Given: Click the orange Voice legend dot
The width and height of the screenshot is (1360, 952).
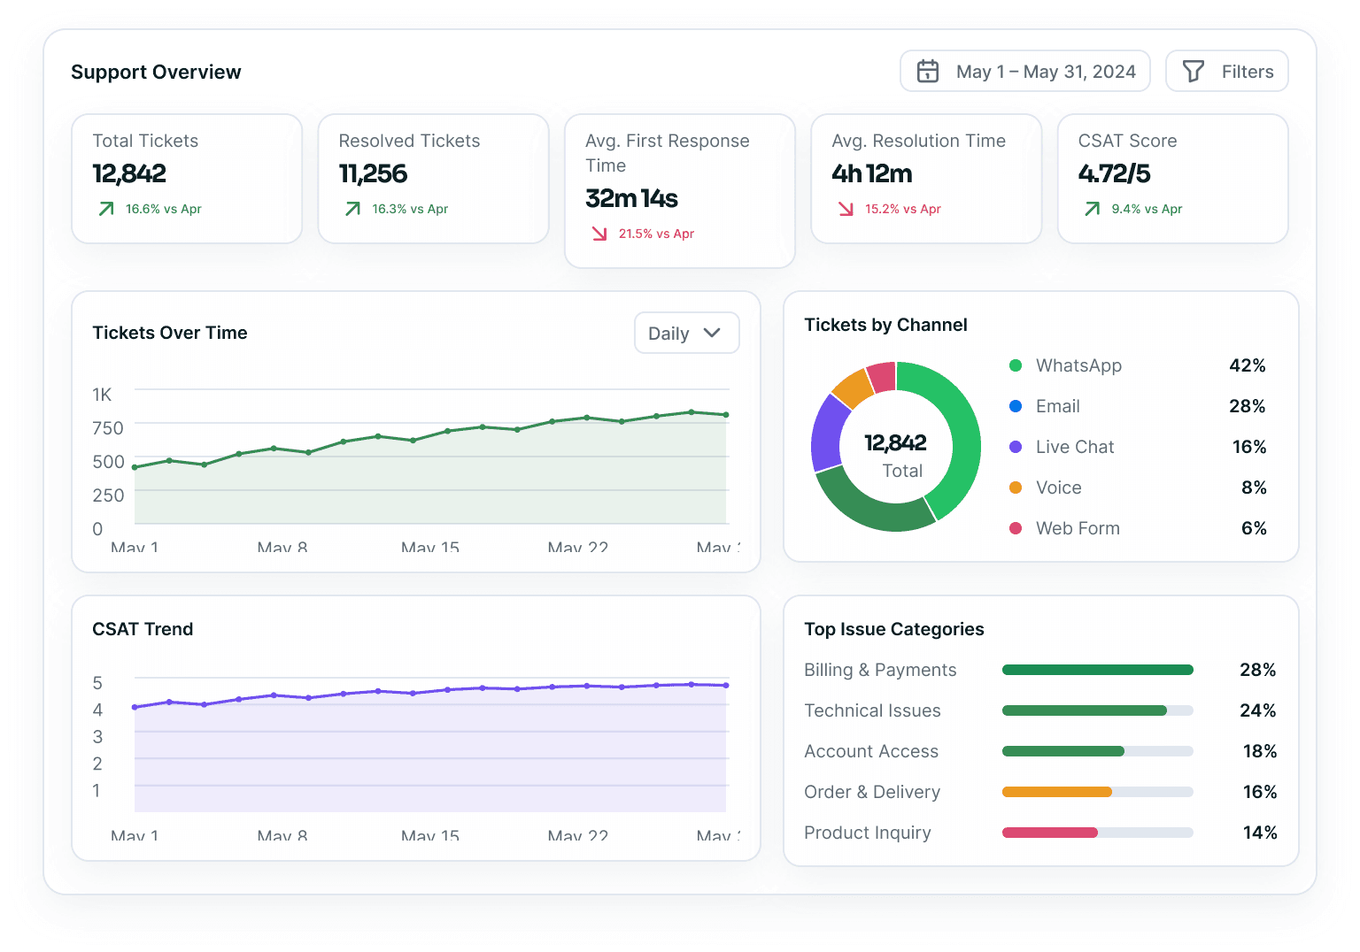Looking at the screenshot, I should tap(1016, 488).
